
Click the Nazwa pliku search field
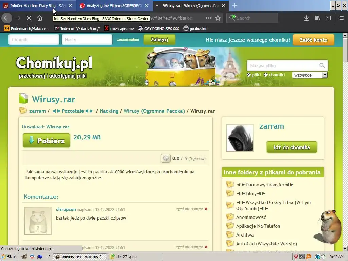click(282, 66)
